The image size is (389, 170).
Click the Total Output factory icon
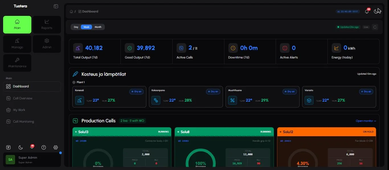(78, 48)
